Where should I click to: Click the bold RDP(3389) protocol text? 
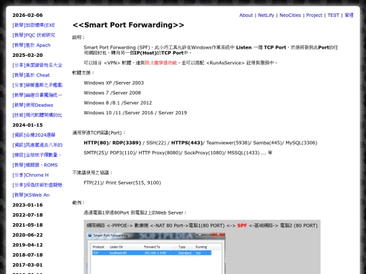(x=127, y=143)
